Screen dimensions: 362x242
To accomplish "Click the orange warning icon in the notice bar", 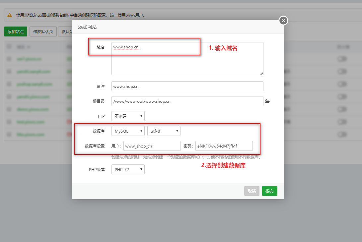I will [x=10, y=15].
